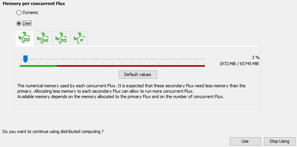The height and width of the screenshot is (147, 297).
Task: Confirm distributed computing with Use button
Action: click(x=245, y=141)
